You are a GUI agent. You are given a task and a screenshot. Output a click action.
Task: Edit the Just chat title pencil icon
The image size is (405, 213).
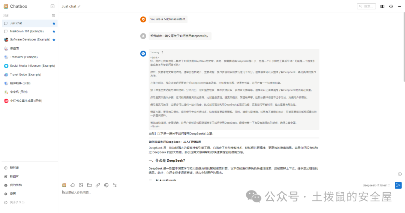point(79,6)
